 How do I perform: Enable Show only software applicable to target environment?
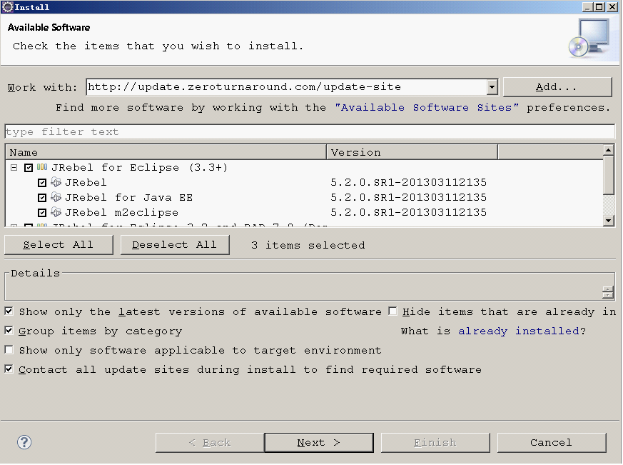click(x=9, y=350)
